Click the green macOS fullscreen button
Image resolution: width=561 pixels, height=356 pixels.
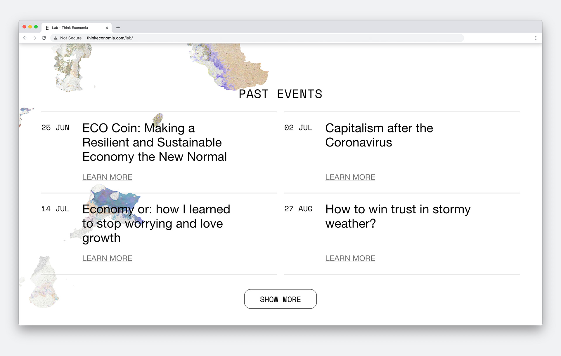[x=36, y=27]
